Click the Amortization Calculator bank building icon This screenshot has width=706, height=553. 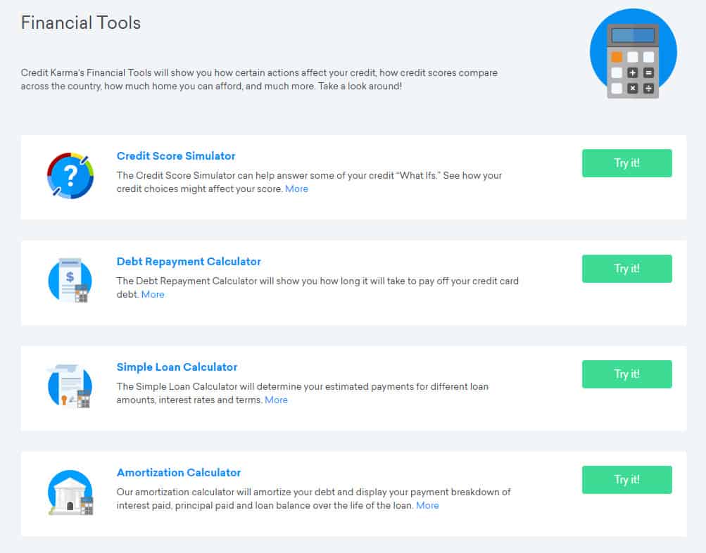(x=70, y=492)
